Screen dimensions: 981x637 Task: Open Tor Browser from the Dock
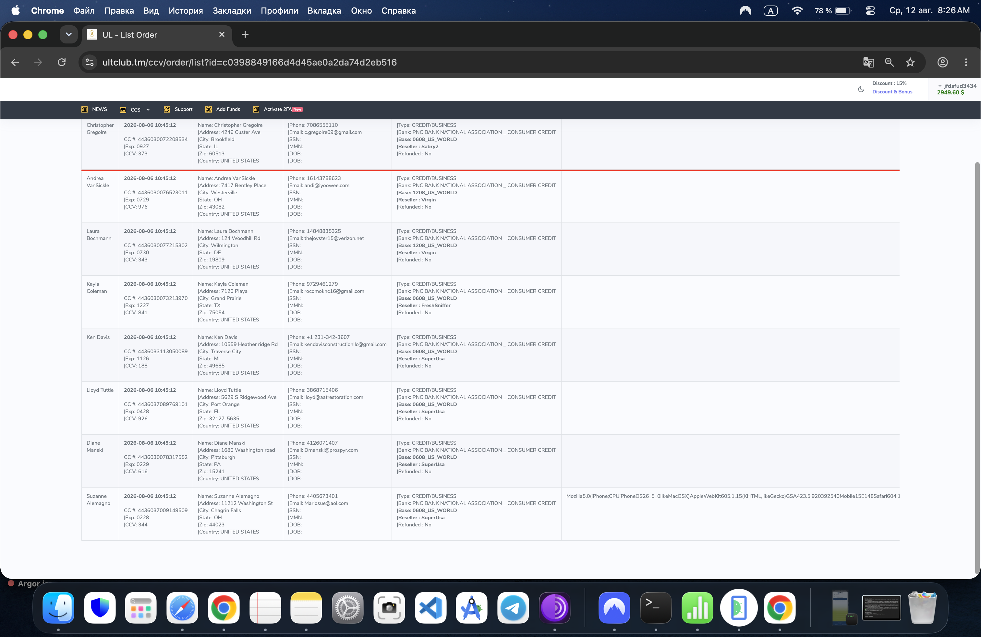tap(554, 608)
